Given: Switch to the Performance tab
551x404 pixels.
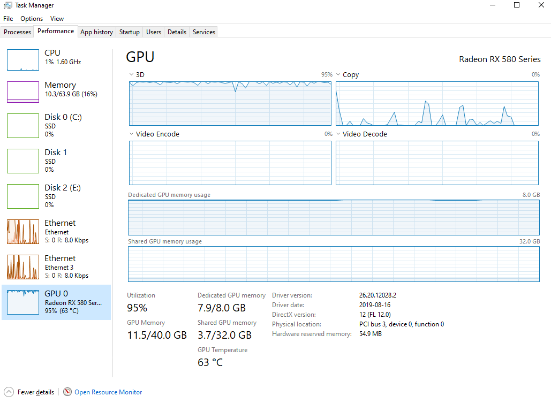Looking at the screenshot, I should (56, 31).
